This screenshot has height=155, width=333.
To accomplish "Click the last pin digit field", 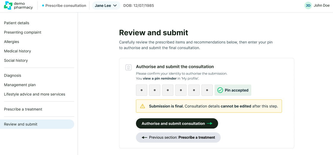I will click(207, 90).
